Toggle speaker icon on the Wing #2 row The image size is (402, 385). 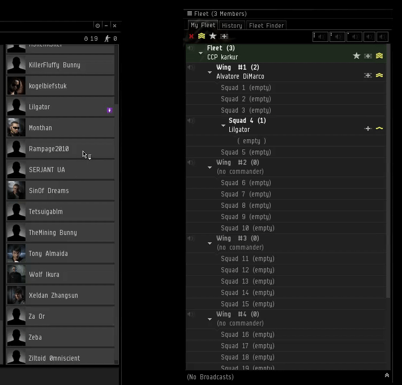pyautogui.click(x=190, y=162)
